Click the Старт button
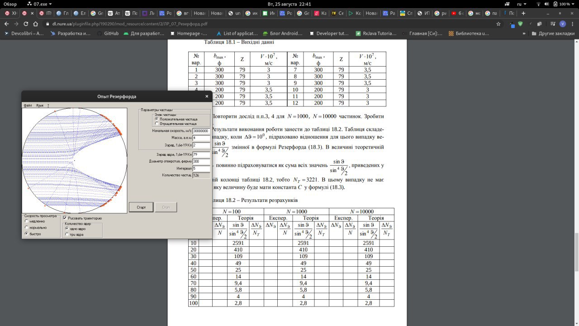This screenshot has height=326, width=579. 141,207
